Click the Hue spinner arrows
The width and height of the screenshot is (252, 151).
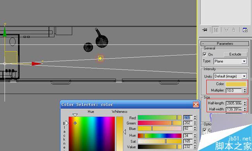(195, 136)
